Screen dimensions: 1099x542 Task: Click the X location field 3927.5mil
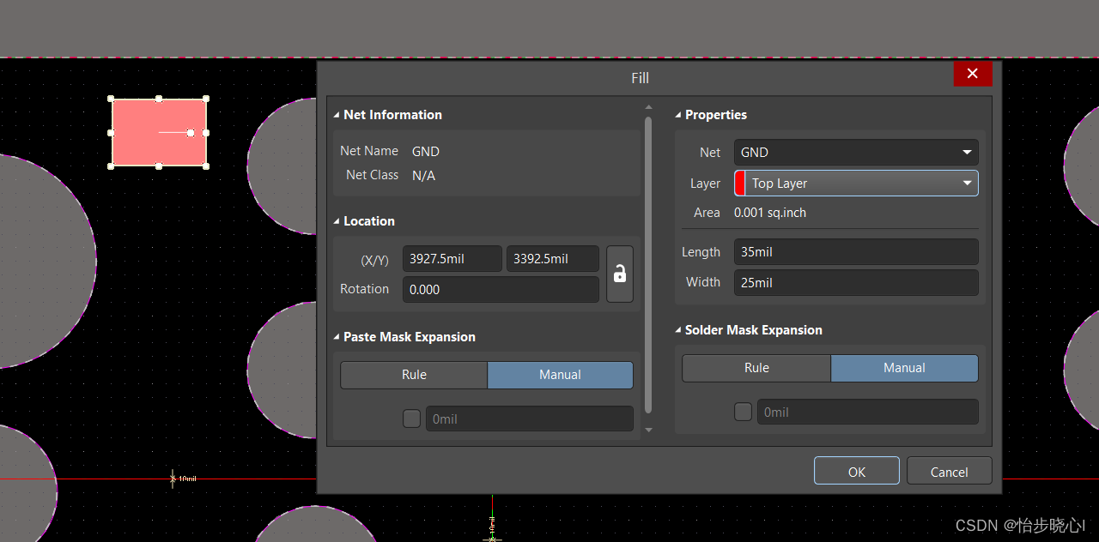(x=452, y=259)
